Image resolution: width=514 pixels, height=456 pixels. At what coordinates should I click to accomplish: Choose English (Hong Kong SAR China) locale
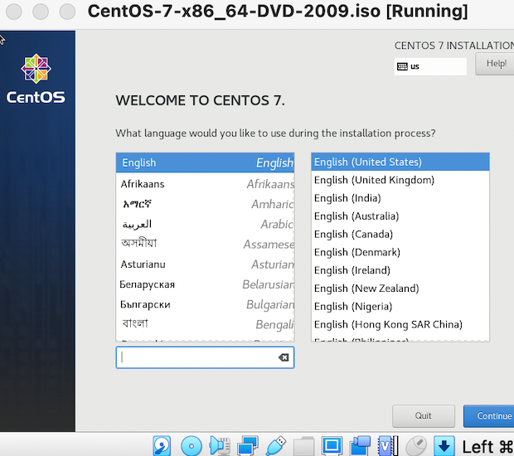pos(400,324)
